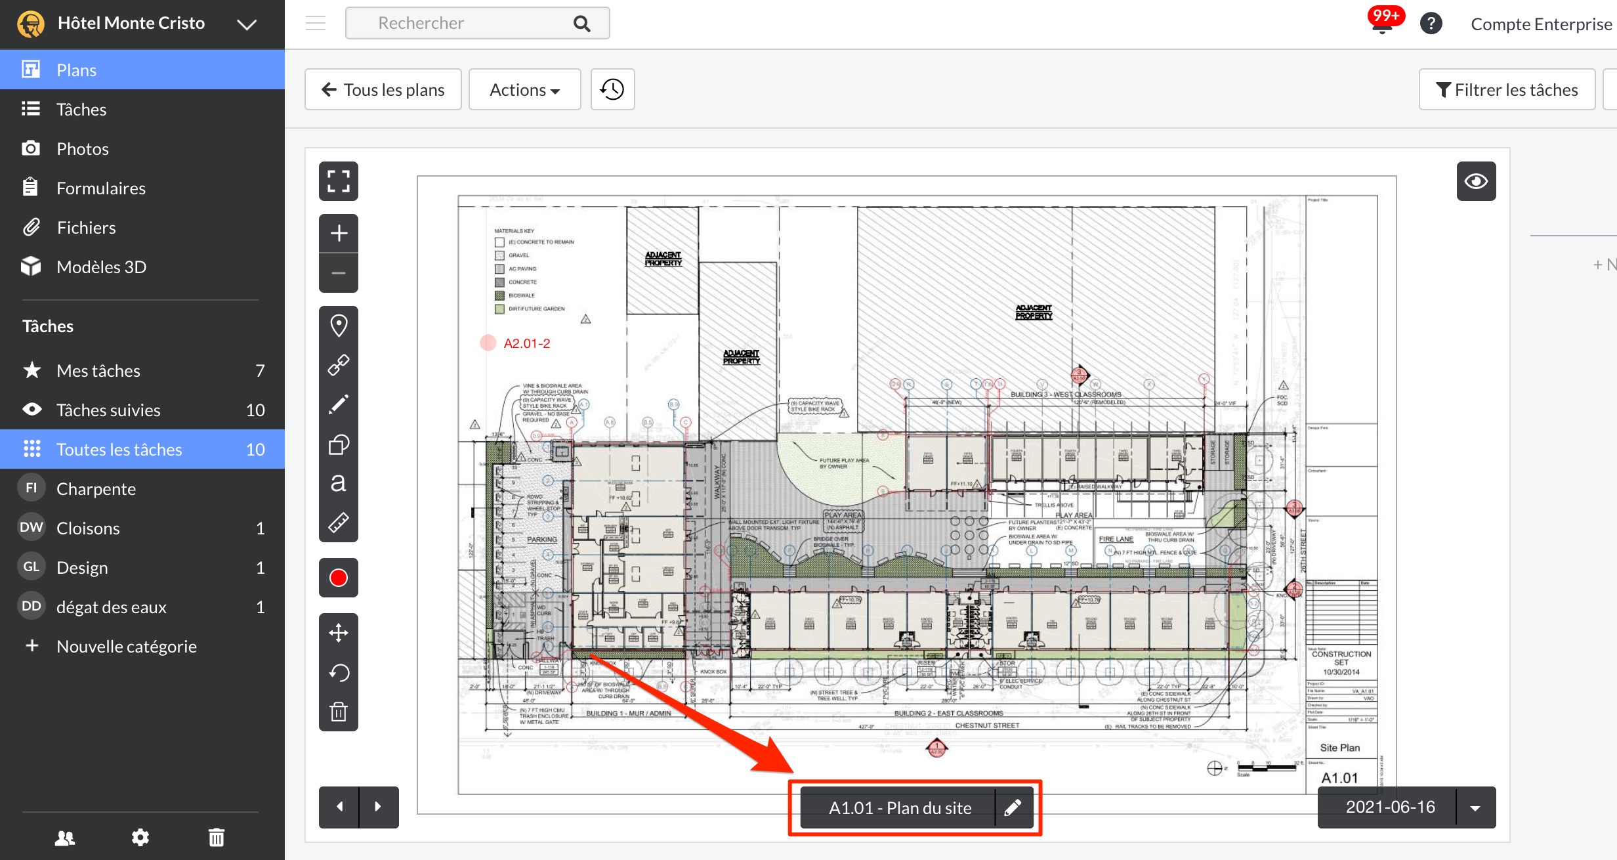
Task: Open Formulaires in the sidebar
Action: click(101, 188)
